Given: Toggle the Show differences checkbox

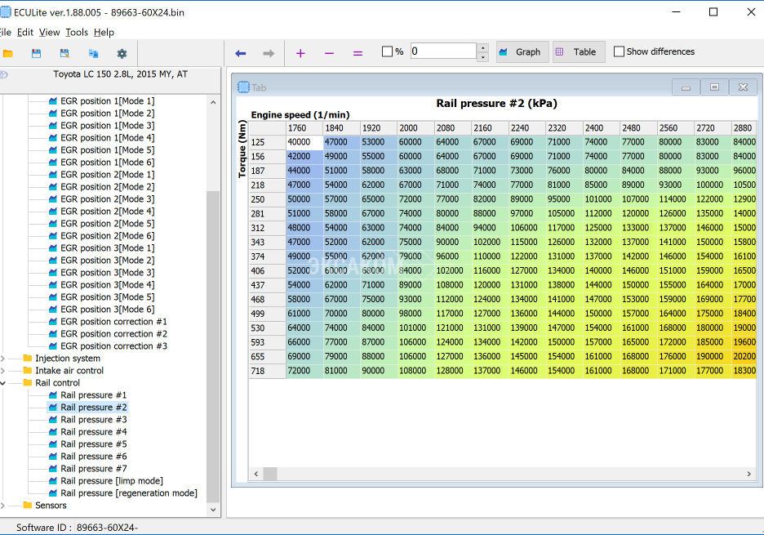Looking at the screenshot, I should point(619,51).
